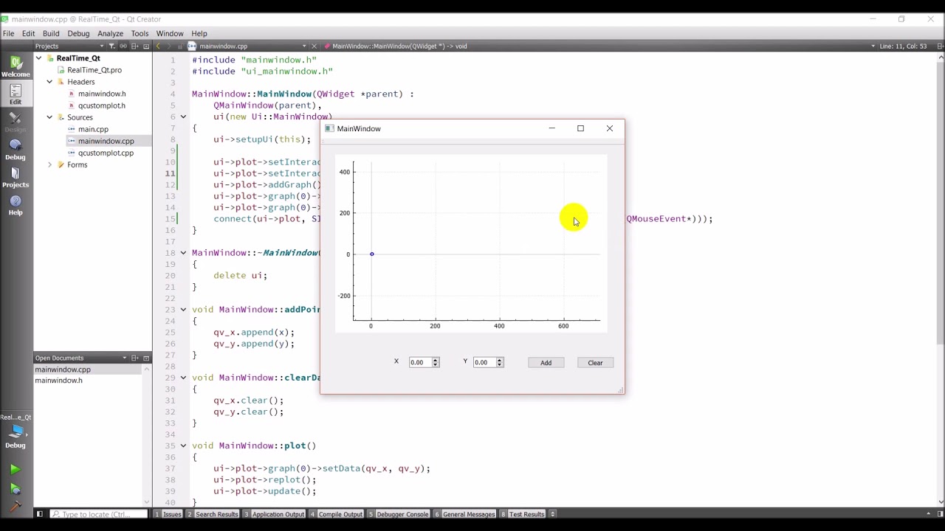Select qcustomplot.cpp in Sources
The image size is (945, 531).
(x=106, y=153)
